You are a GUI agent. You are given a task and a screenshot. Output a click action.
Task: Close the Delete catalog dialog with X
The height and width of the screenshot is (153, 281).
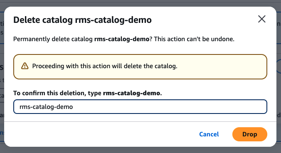click(x=261, y=19)
